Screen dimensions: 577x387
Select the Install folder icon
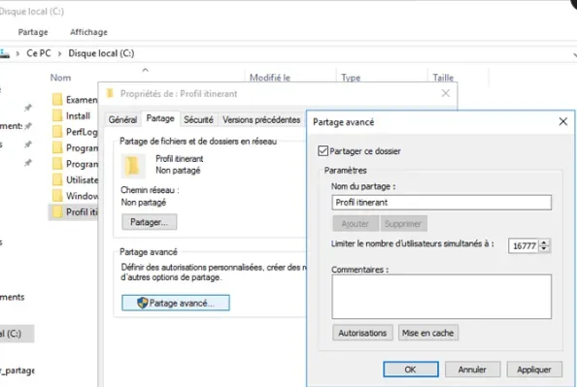(x=57, y=115)
